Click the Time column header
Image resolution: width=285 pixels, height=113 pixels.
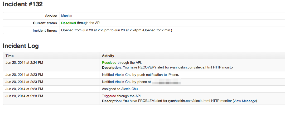click(9, 56)
